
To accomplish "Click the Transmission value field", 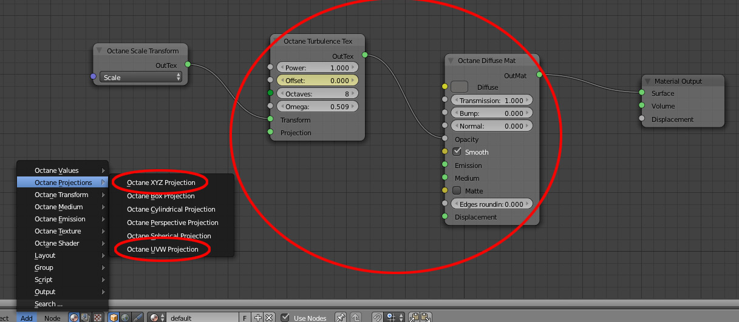I will point(492,101).
